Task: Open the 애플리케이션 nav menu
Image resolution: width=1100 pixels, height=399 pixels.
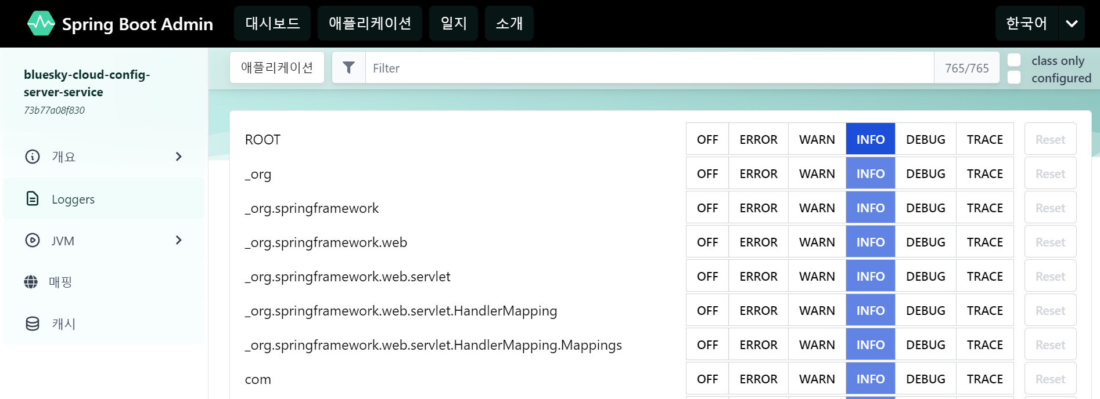Action: coord(370,23)
